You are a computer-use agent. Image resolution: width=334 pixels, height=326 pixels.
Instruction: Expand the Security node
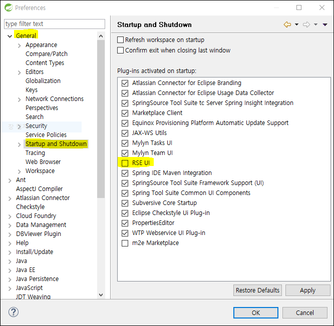20,126
